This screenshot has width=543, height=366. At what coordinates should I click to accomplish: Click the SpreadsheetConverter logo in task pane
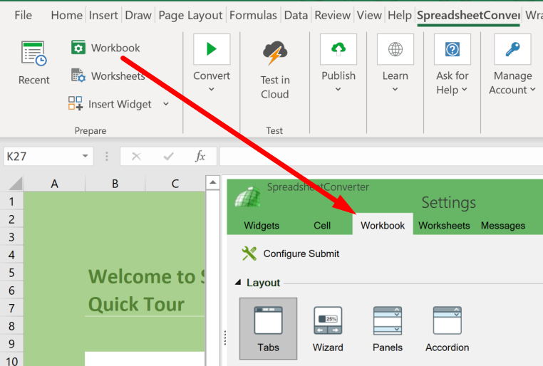coord(247,197)
